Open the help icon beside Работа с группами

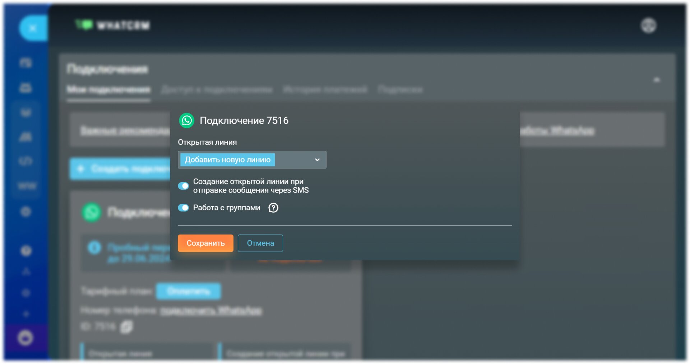[273, 208]
